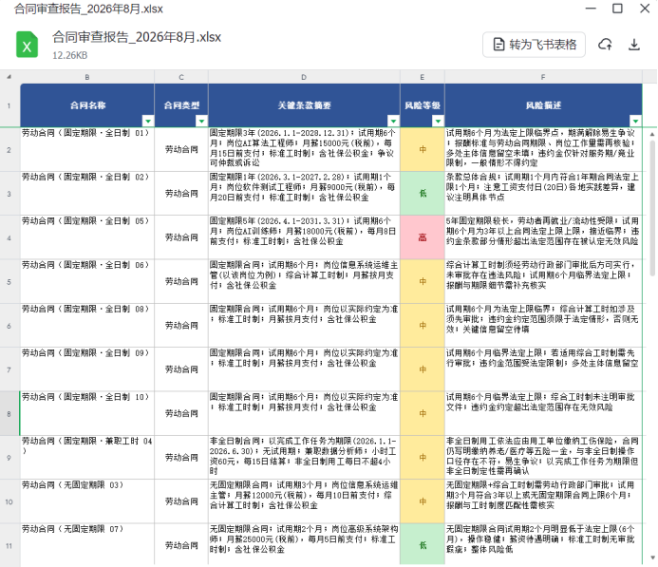Click 合同类型 cell 劳动合同 in row 6
Viewport: 658px width, 567px height.
181,326
